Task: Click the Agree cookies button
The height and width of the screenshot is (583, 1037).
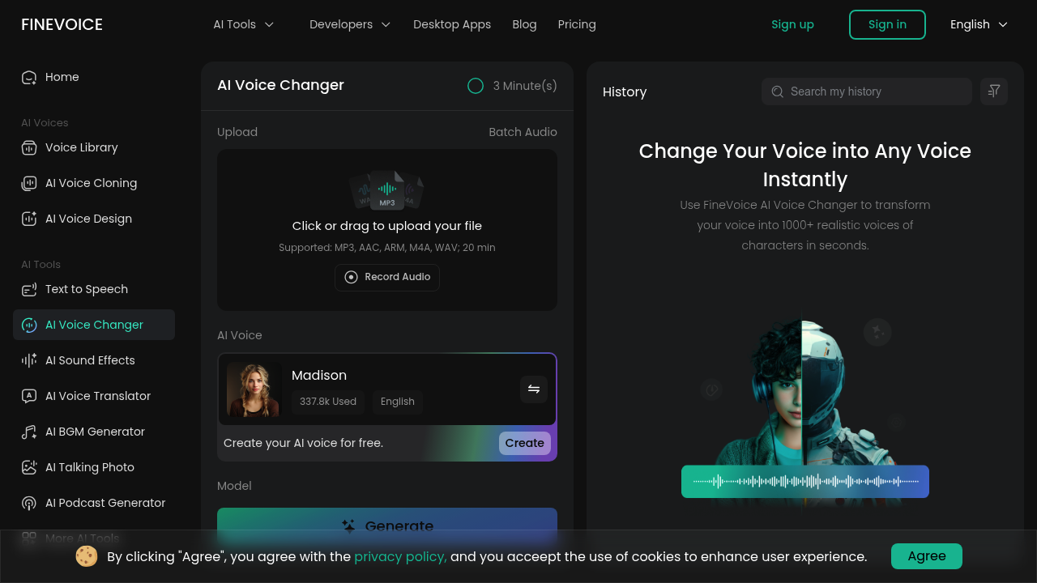Action: click(x=926, y=556)
